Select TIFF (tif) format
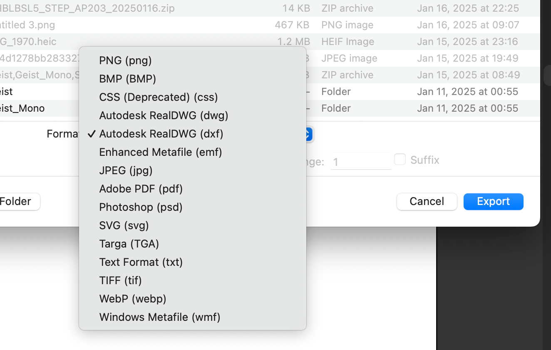Screen dimensions: 551x350 click(120, 280)
